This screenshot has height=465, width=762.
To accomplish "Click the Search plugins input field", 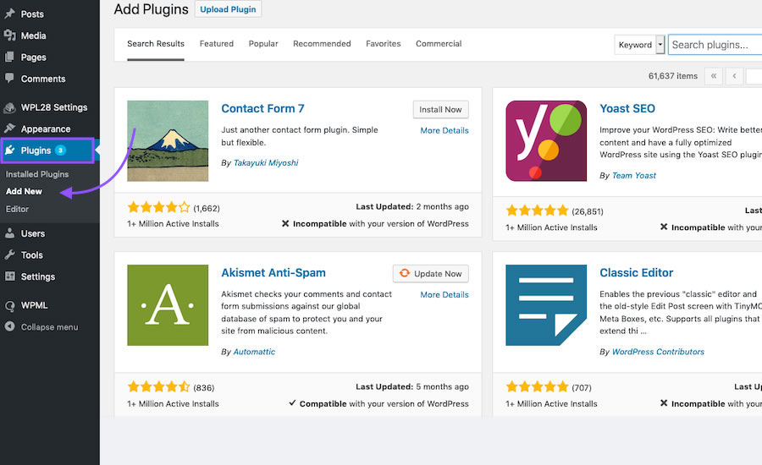I will [x=715, y=45].
